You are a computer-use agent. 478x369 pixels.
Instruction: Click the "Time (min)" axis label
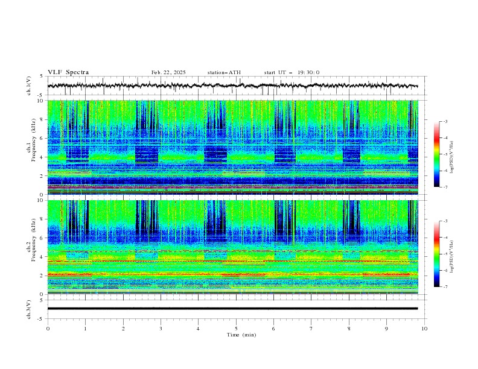click(241, 335)
